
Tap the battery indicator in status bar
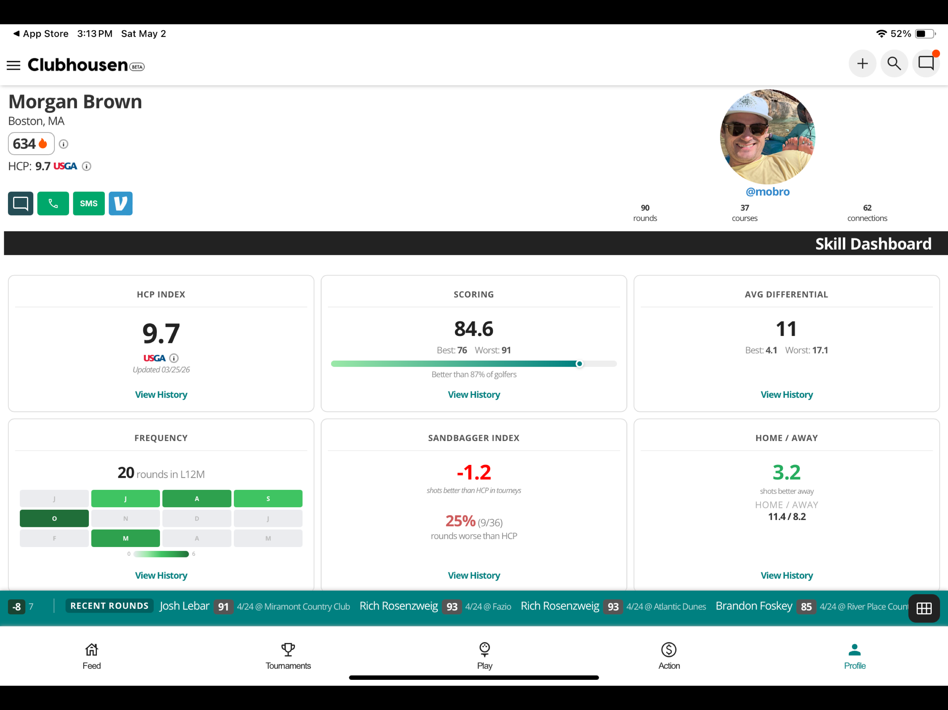coord(925,34)
